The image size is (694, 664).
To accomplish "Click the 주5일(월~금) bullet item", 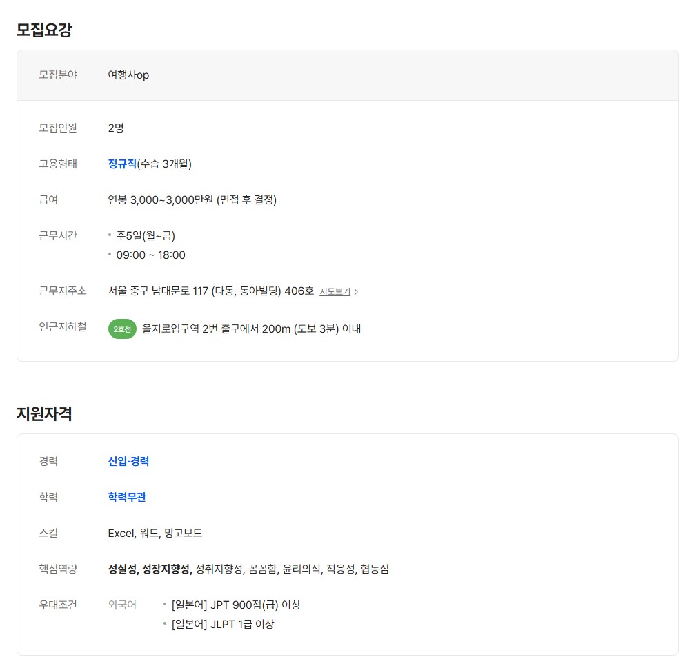I will tap(146, 235).
